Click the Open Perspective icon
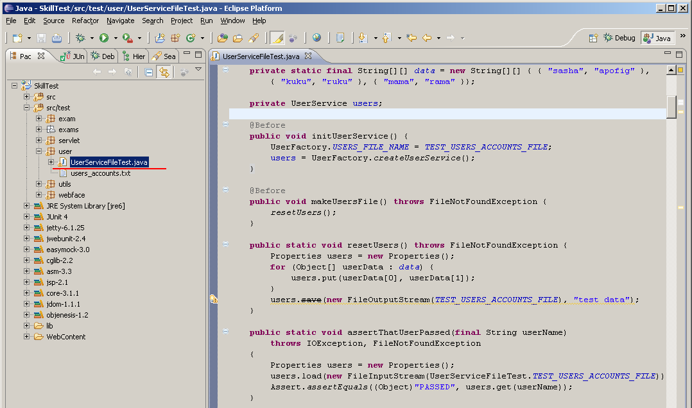This screenshot has width=692, height=408. [593, 38]
